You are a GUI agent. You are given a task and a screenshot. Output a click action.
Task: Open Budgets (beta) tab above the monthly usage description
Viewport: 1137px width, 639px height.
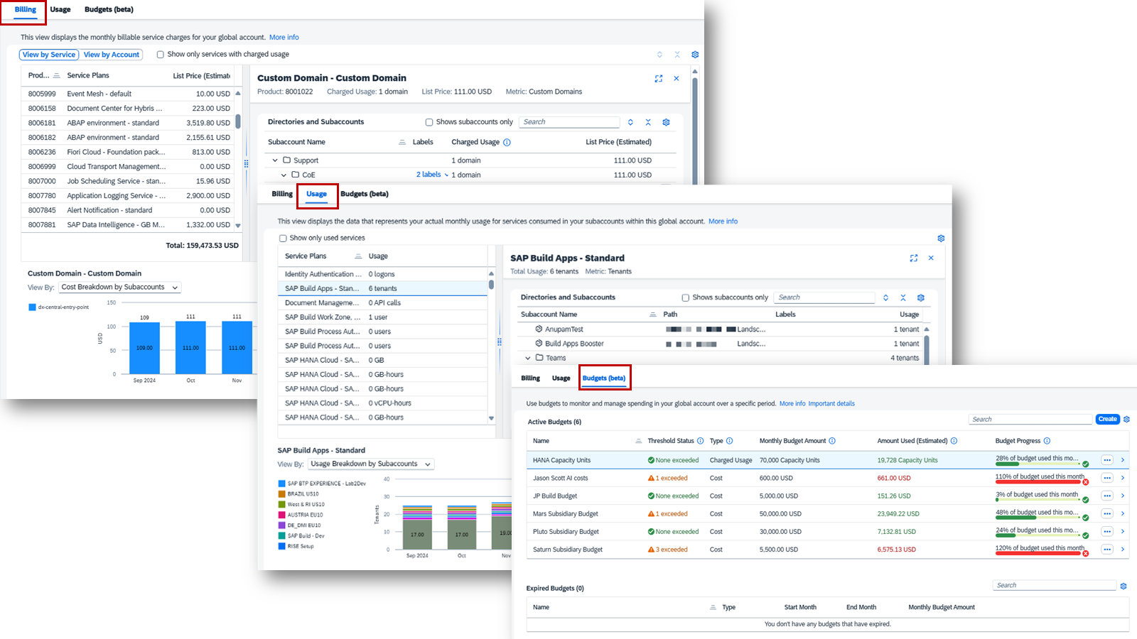pos(365,194)
